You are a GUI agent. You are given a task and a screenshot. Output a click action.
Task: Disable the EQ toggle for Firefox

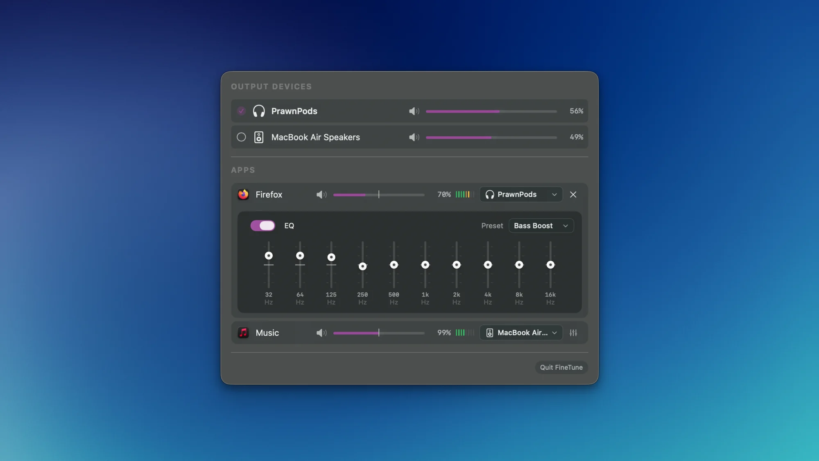click(262, 226)
